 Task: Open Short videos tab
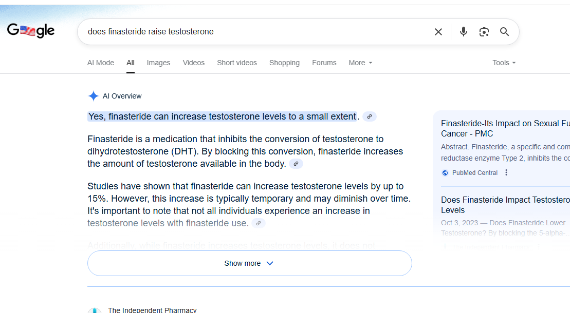click(x=237, y=63)
